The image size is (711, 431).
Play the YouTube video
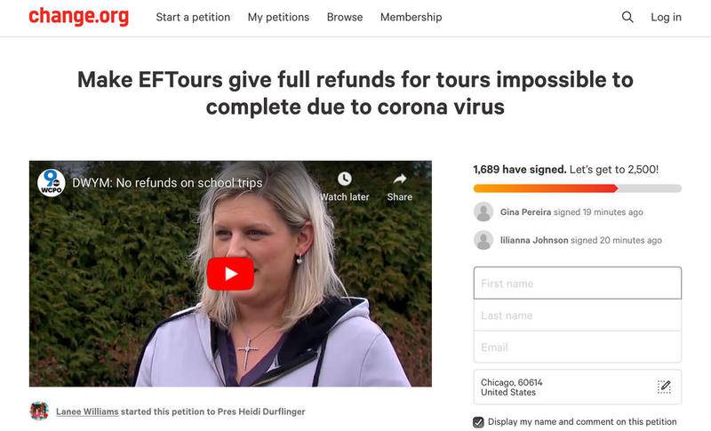[230, 274]
